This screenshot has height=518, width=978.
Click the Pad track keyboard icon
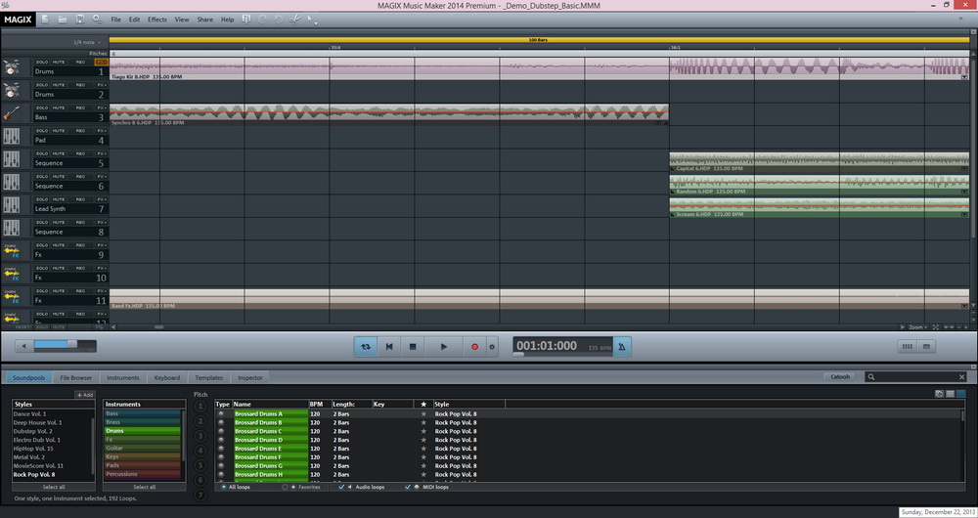point(11,137)
